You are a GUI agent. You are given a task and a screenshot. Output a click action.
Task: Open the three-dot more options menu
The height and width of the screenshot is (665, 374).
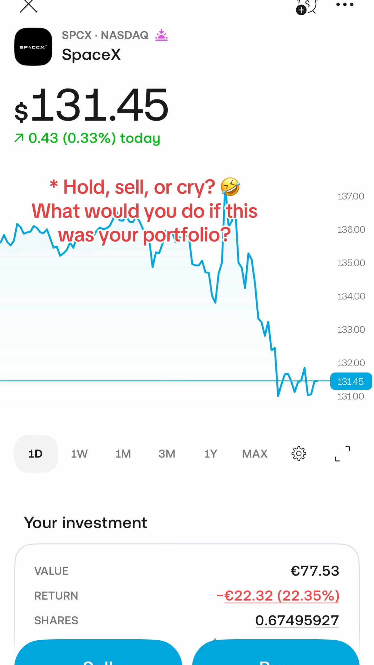pyautogui.click(x=345, y=5)
